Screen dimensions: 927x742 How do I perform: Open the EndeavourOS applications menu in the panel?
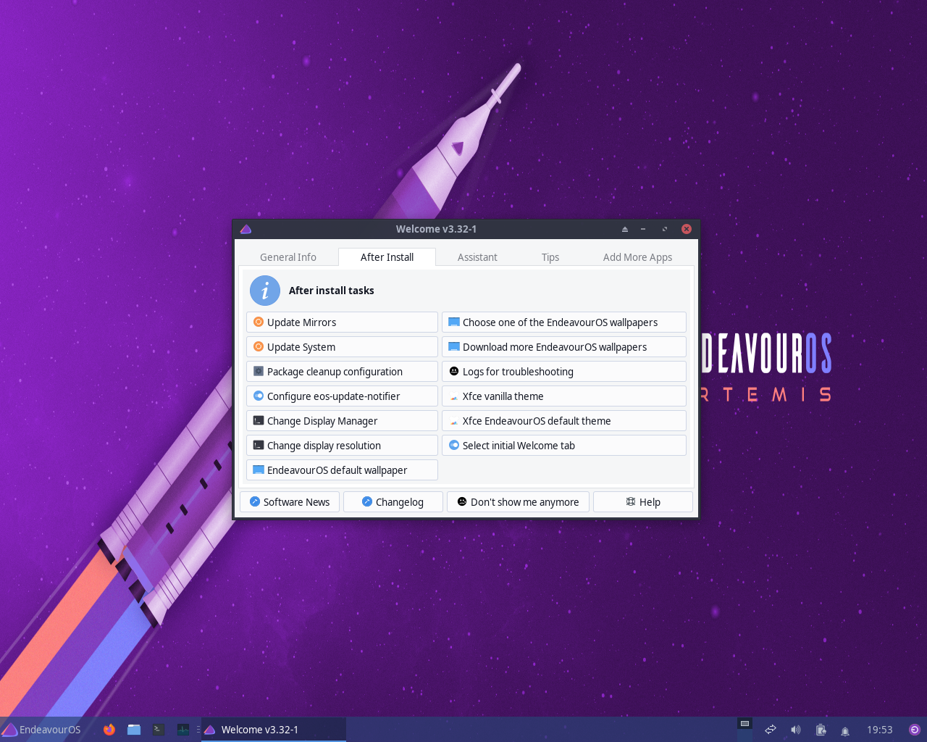[x=42, y=730]
